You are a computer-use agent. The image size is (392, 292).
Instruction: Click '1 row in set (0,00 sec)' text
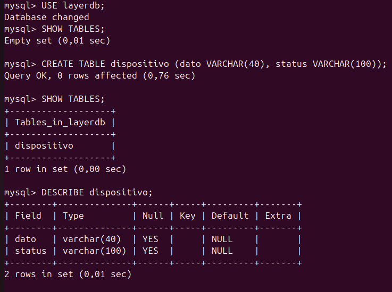[x=65, y=169]
